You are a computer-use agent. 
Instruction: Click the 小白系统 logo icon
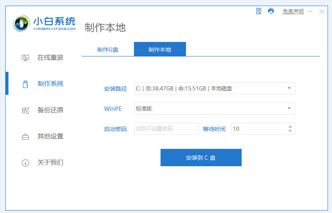pyautogui.click(x=21, y=24)
